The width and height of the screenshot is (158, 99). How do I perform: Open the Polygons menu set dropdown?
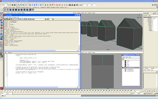click(4, 5)
